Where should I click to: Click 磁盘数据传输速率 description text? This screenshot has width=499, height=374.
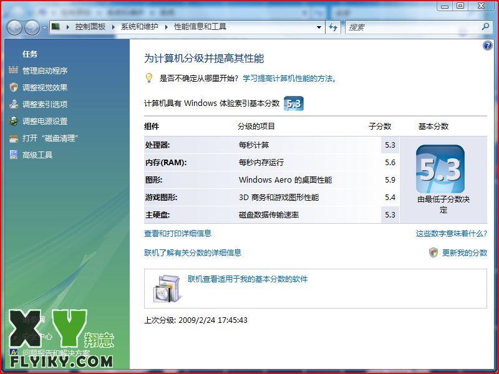[269, 215]
